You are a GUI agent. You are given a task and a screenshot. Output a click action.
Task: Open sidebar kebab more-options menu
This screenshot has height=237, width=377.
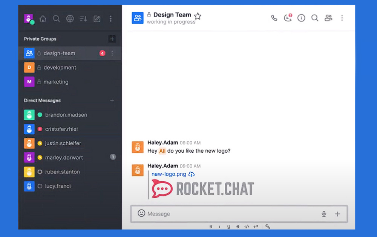click(110, 19)
